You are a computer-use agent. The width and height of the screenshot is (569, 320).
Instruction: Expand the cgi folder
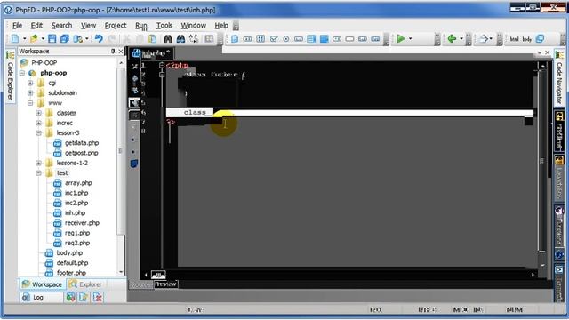(30, 83)
